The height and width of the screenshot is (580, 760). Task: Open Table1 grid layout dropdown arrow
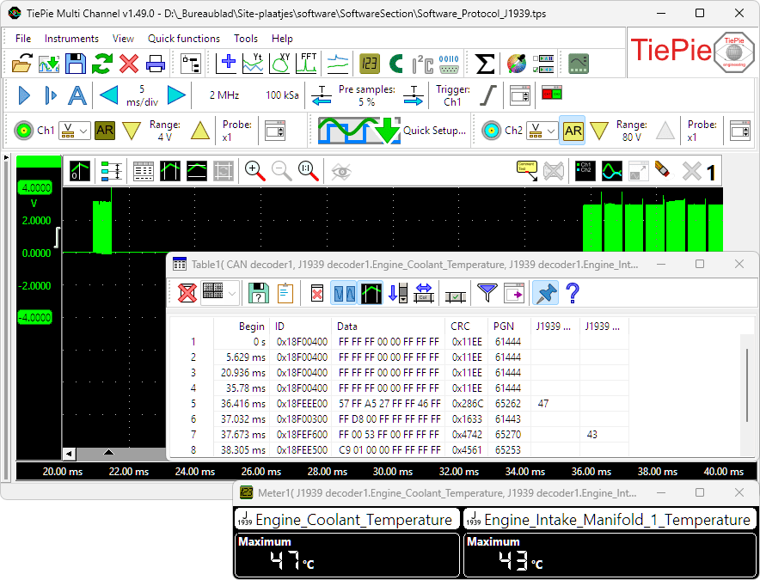click(x=232, y=293)
